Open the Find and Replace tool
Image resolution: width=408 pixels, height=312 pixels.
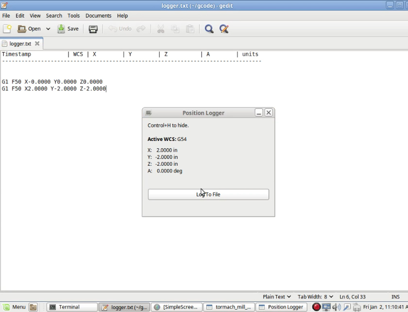pos(224,29)
